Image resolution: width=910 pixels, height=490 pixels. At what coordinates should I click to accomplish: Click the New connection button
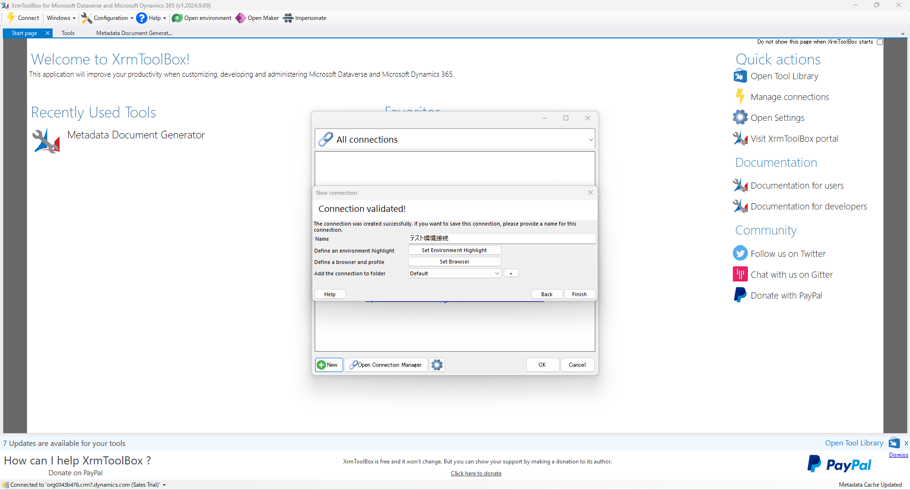point(329,365)
